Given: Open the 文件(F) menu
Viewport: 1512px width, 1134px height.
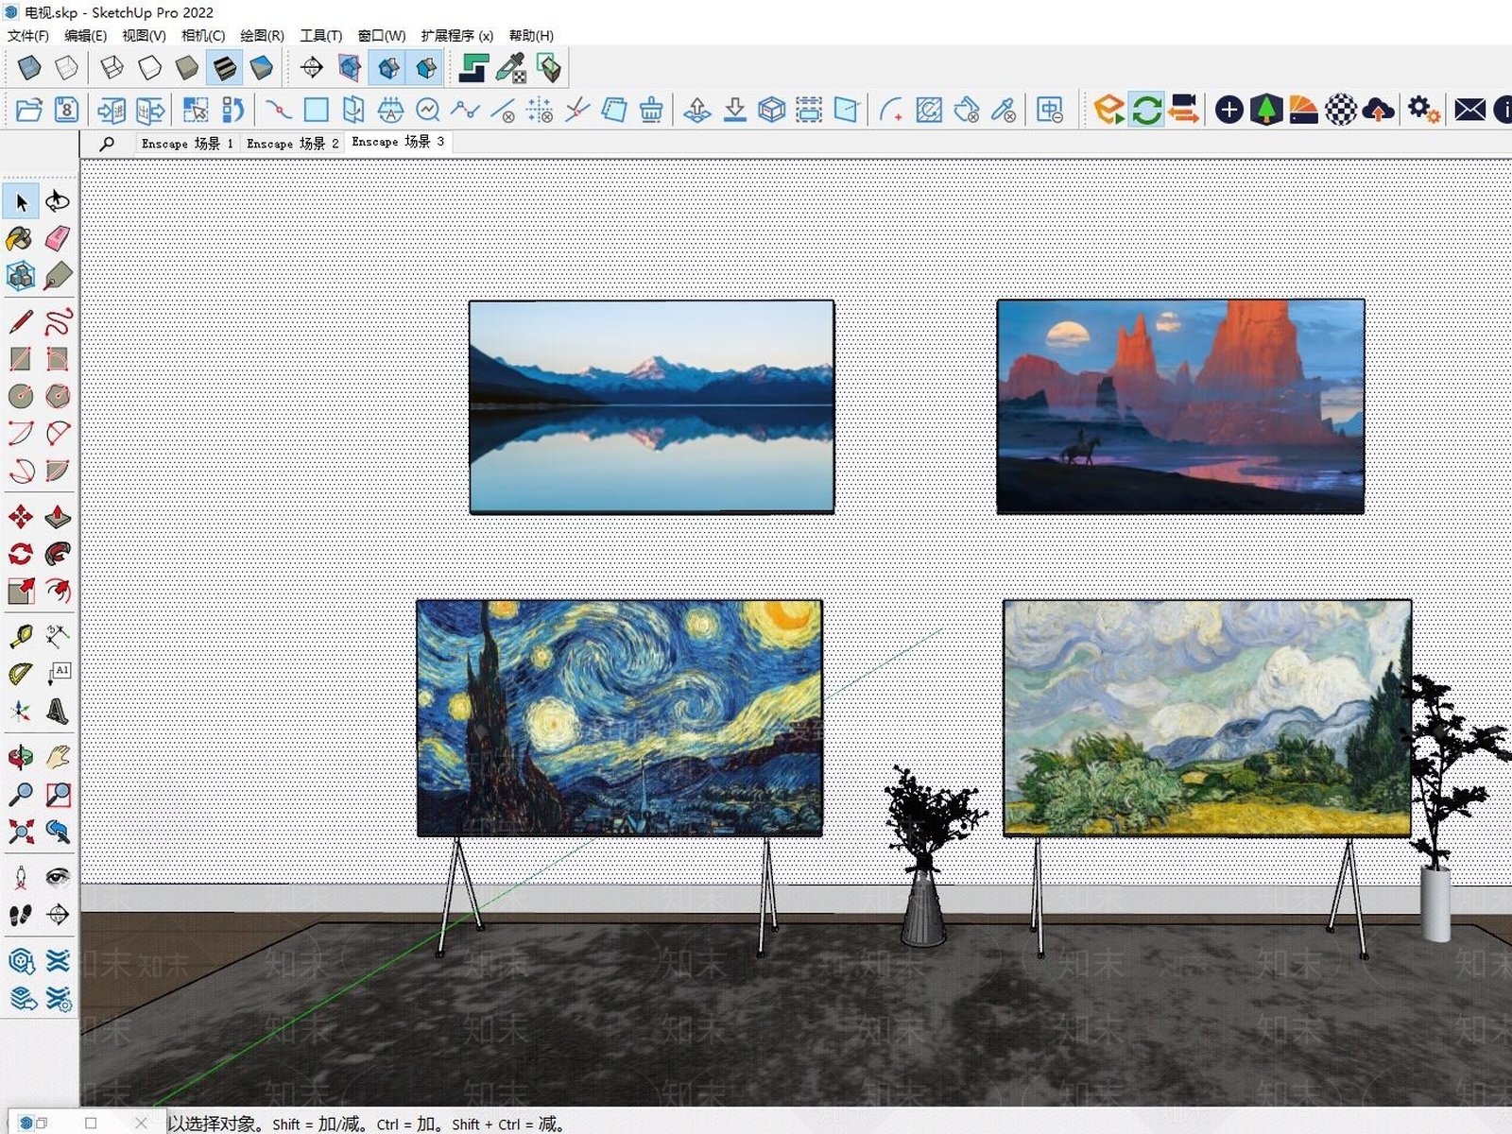Looking at the screenshot, I should [x=27, y=36].
